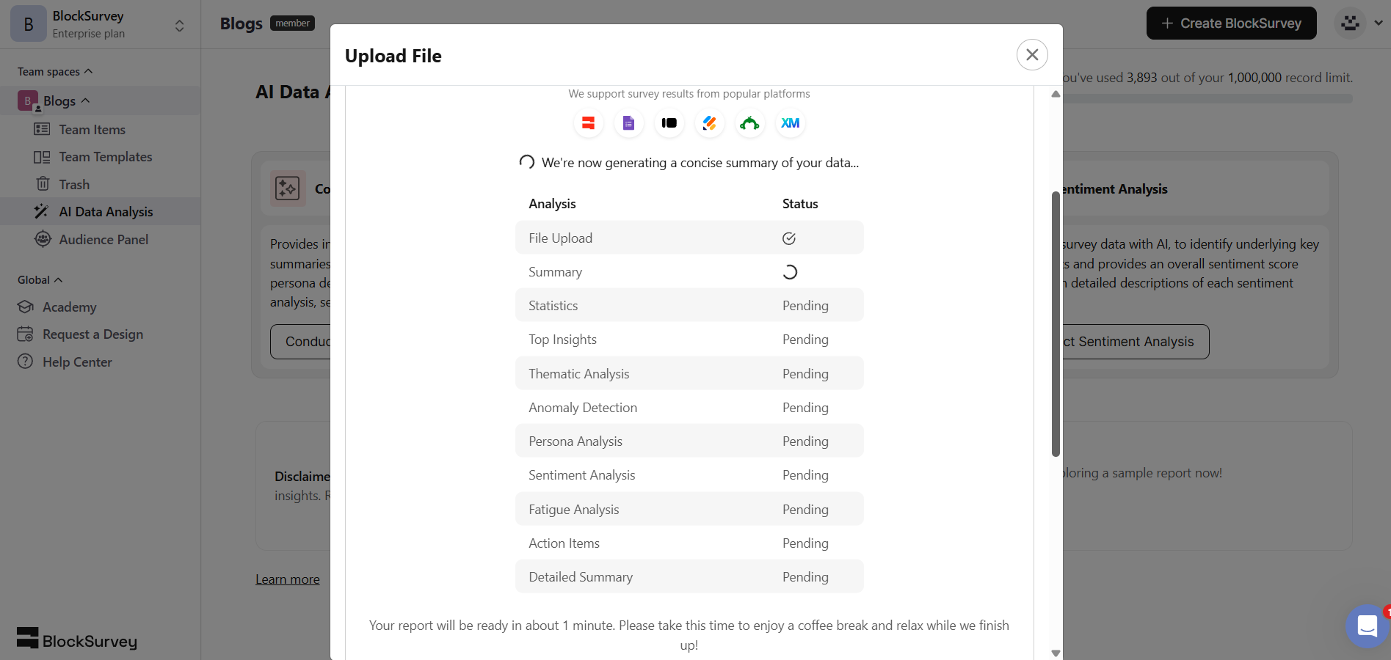1391x660 pixels.
Task: Collapse the Team spaces section
Action: click(x=89, y=71)
